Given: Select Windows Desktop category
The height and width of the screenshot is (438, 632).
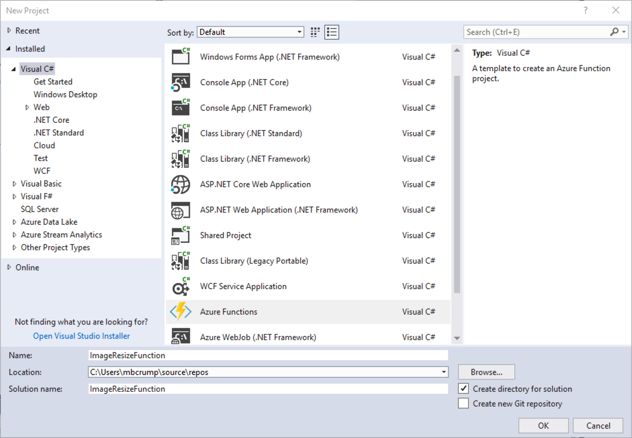Looking at the screenshot, I should pyautogui.click(x=65, y=94).
